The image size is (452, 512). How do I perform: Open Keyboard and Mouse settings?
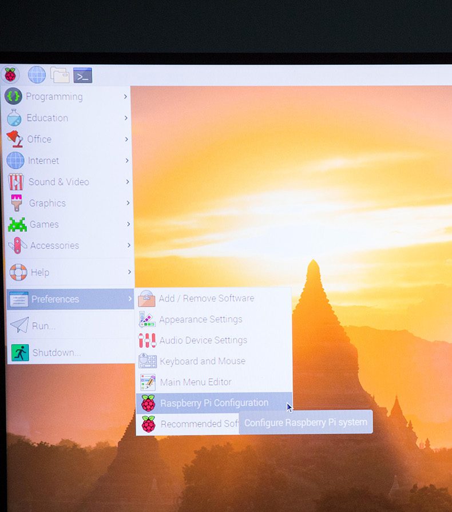tap(214, 361)
